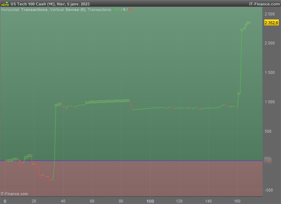Click the green marker at equity near 1 150
The height and width of the screenshot is (204, 281).
[239, 93]
